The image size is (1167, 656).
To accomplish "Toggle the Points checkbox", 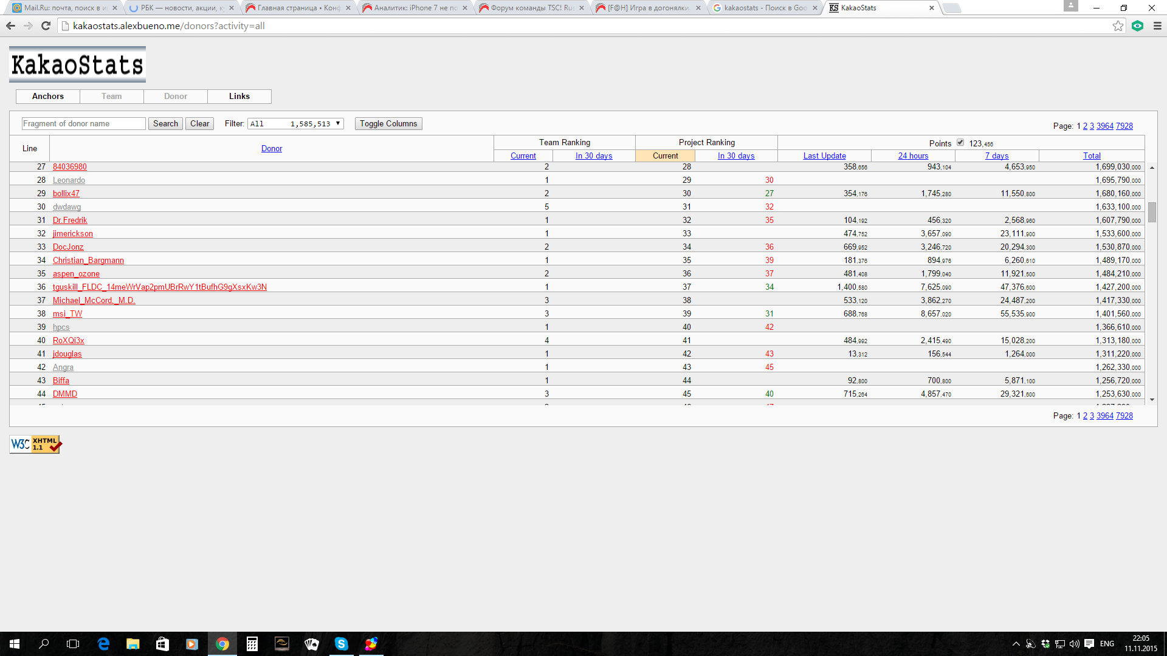I will 960,142.
